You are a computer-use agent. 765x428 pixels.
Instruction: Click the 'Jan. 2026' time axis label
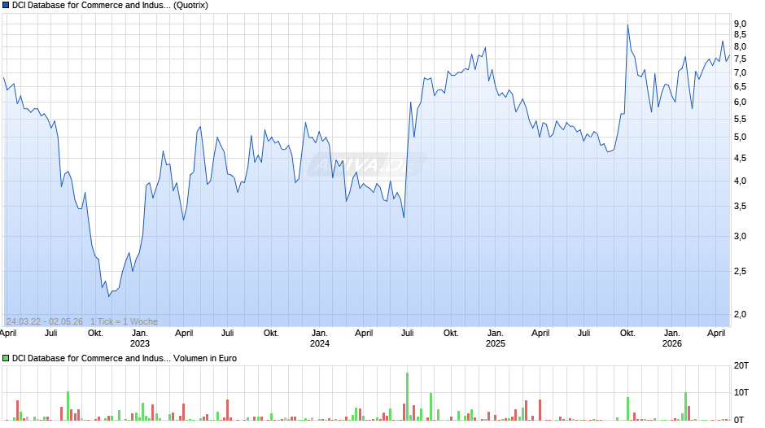click(x=671, y=338)
